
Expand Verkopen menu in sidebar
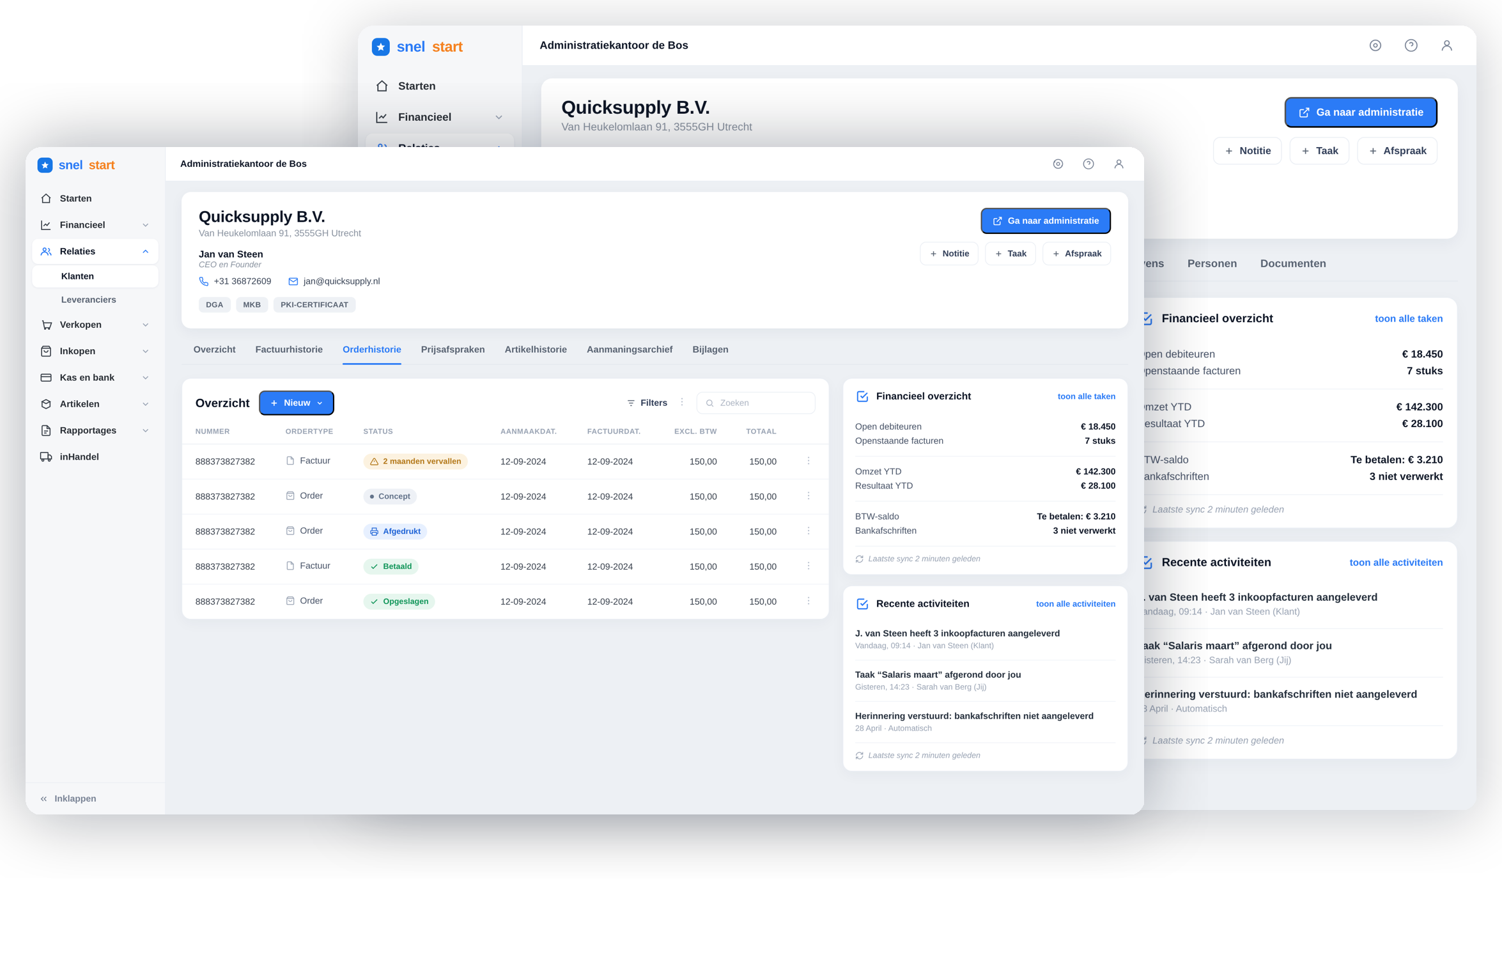tap(95, 325)
